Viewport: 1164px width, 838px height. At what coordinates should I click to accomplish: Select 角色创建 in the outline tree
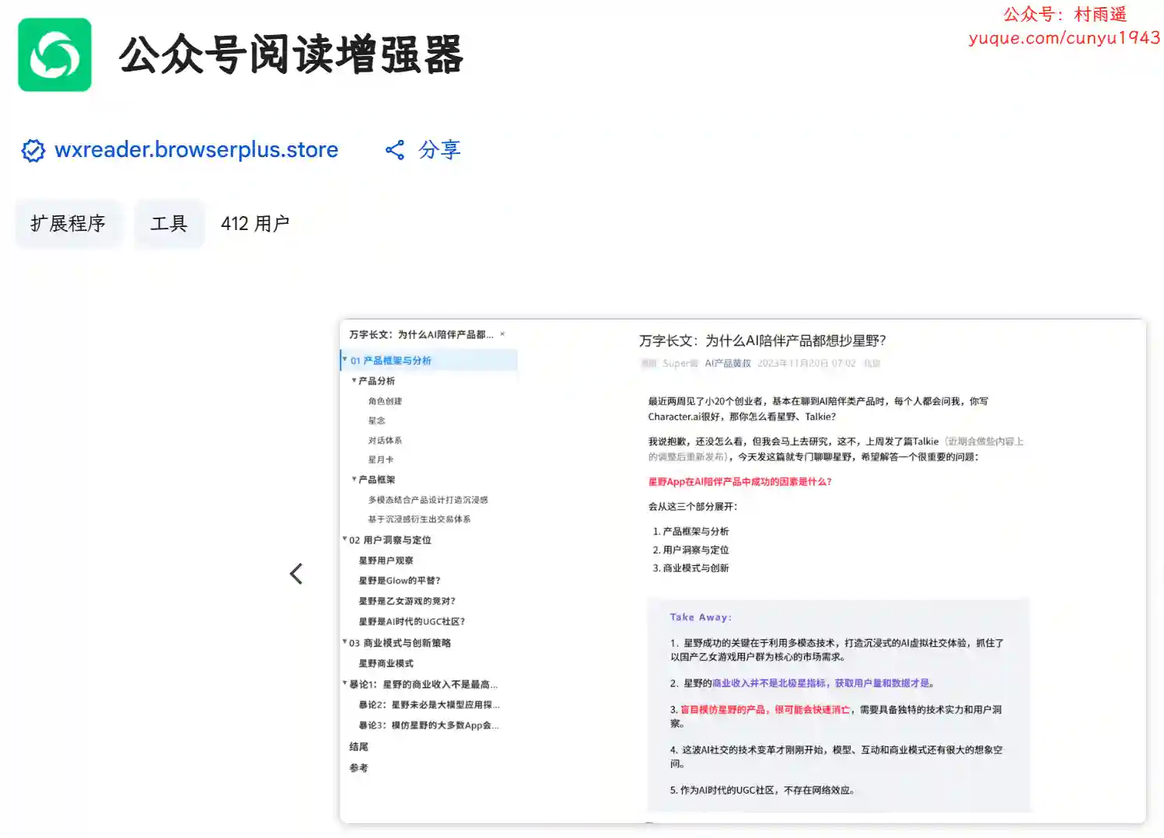click(385, 401)
